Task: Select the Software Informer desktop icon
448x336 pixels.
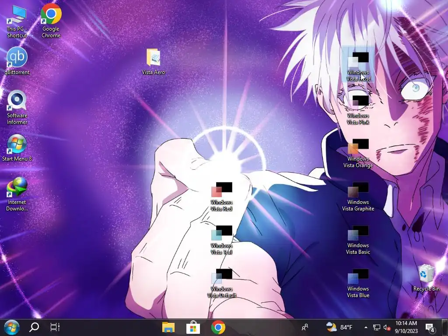Action: pyautogui.click(x=17, y=108)
